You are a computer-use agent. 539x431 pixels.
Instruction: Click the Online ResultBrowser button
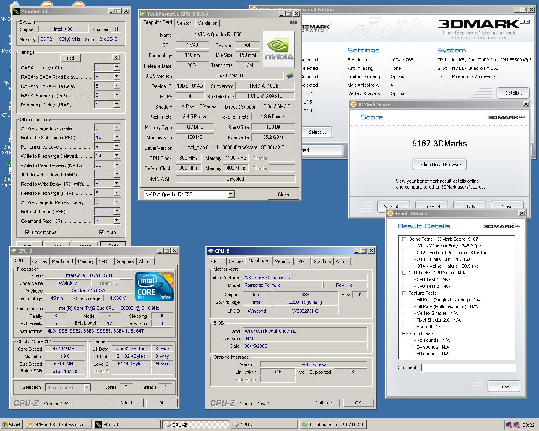pos(440,165)
